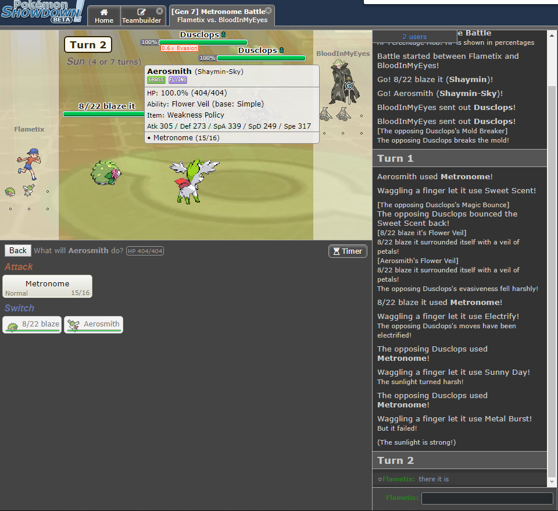Click the Grass type badge in the tooltip

pyautogui.click(x=156, y=80)
